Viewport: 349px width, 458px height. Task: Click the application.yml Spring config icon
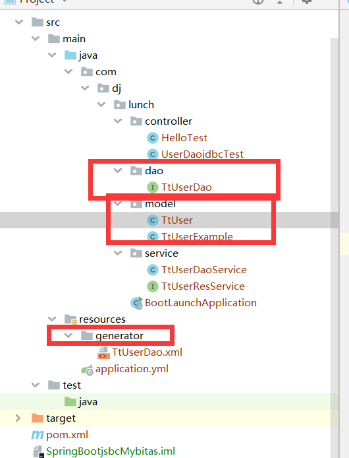tap(87, 370)
